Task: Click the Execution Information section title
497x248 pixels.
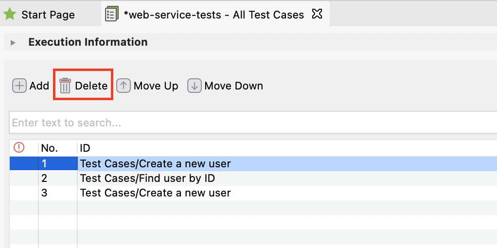Action: [x=88, y=42]
